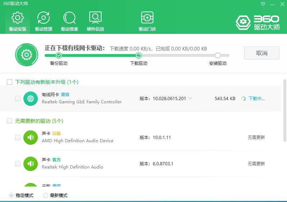287x202 pixels.
Task: Click the 驱动门诊 tab label
Action: [x=147, y=29]
